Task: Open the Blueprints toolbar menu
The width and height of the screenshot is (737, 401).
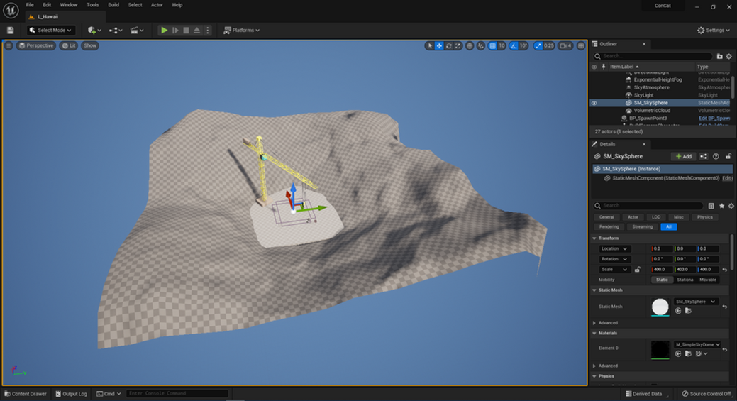Action: pos(115,30)
